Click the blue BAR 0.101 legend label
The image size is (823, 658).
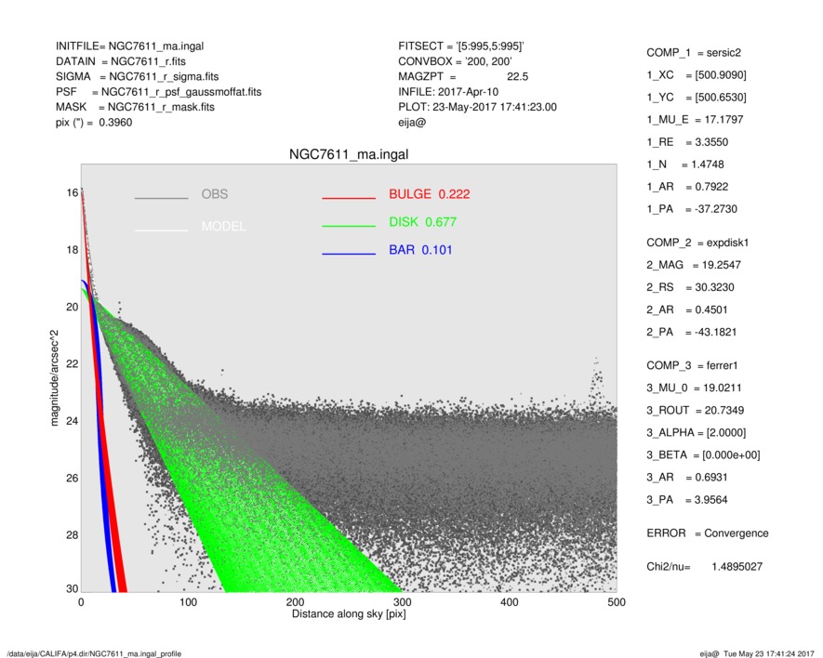[420, 250]
